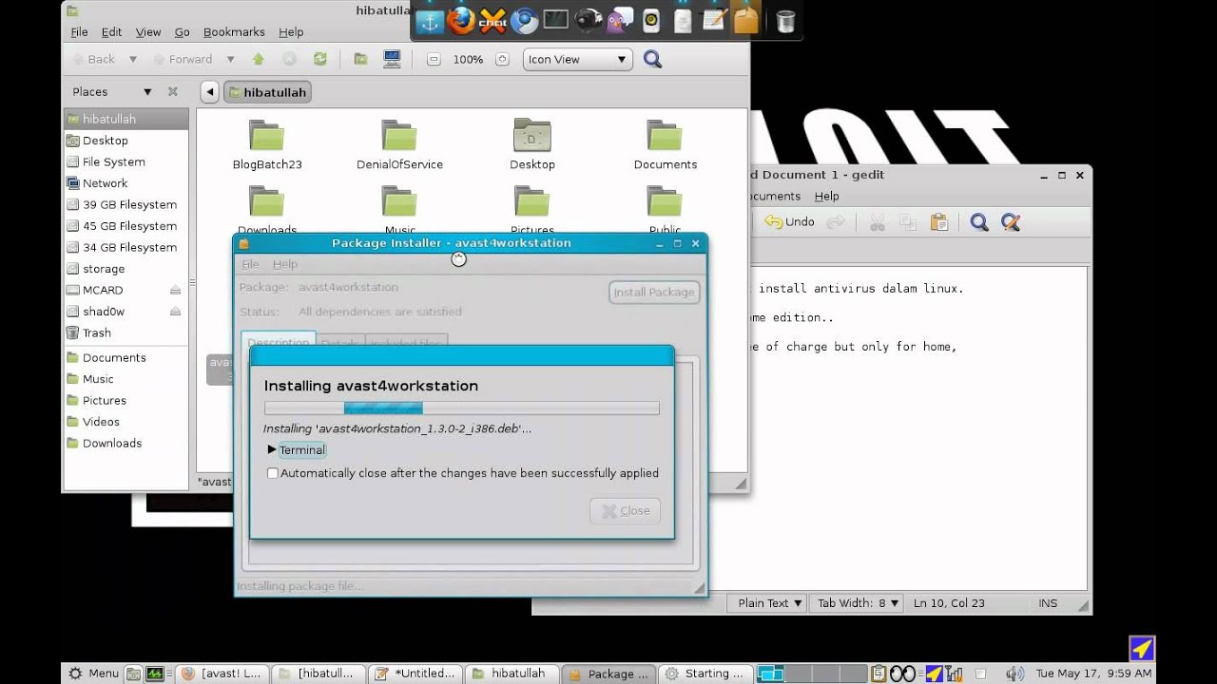Viewport: 1217px width, 684px height.
Task: Open the Tab Width dropdown in gedit
Action: (x=859, y=603)
